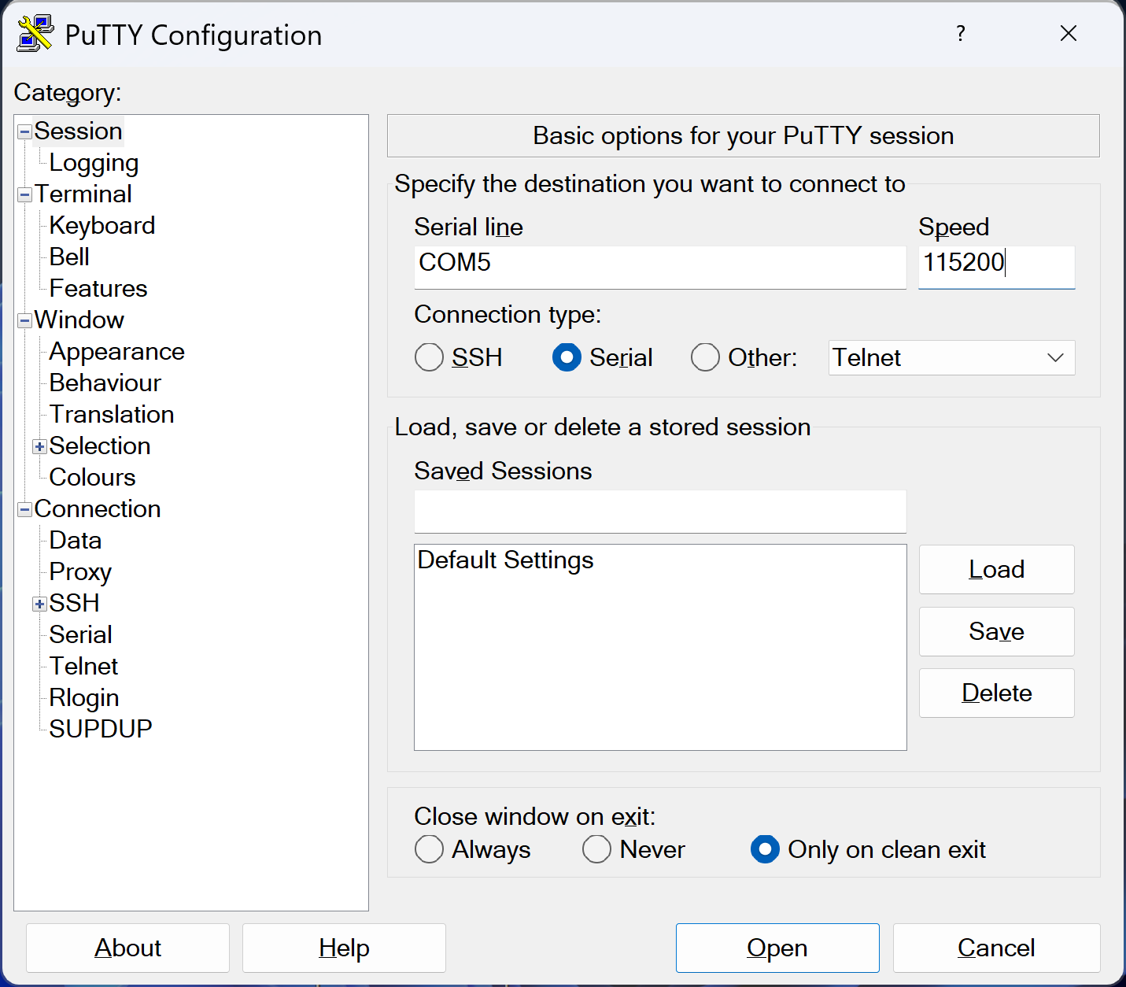
Task: Click the PuTTY icon in title bar
Action: click(35, 34)
